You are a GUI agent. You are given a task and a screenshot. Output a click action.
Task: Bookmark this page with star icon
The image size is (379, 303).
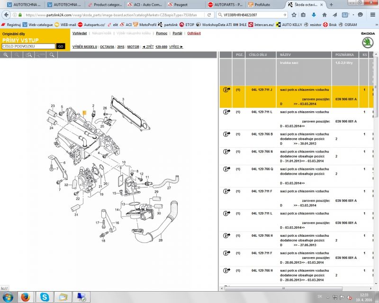click(294, 15)
